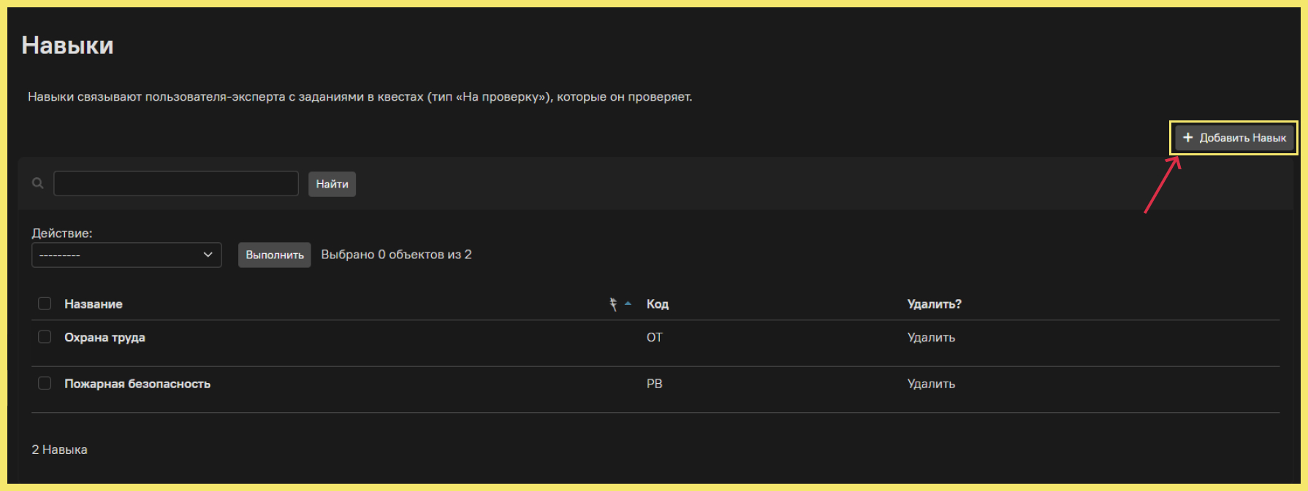
Task: Toggle sort direction arrow beside Название
Action: pos(628,304)
